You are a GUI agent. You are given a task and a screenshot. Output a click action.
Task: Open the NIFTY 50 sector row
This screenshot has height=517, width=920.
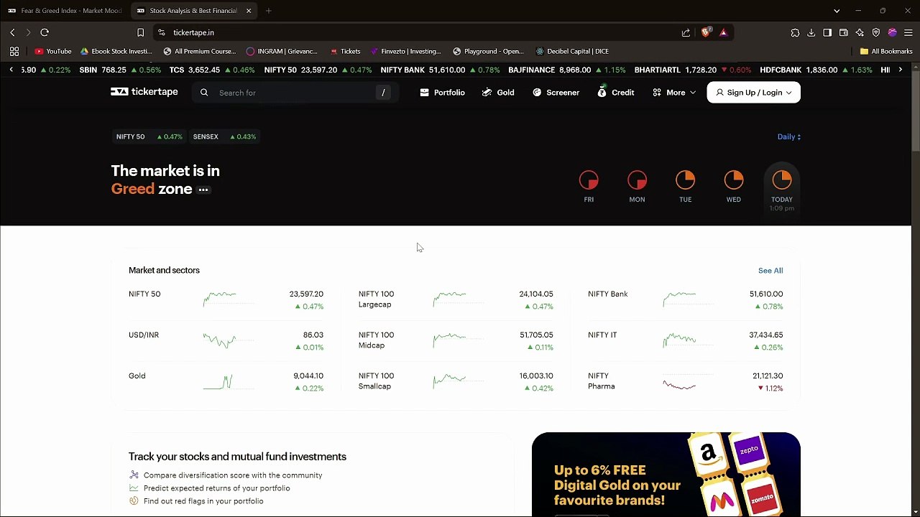pos(226,299)
